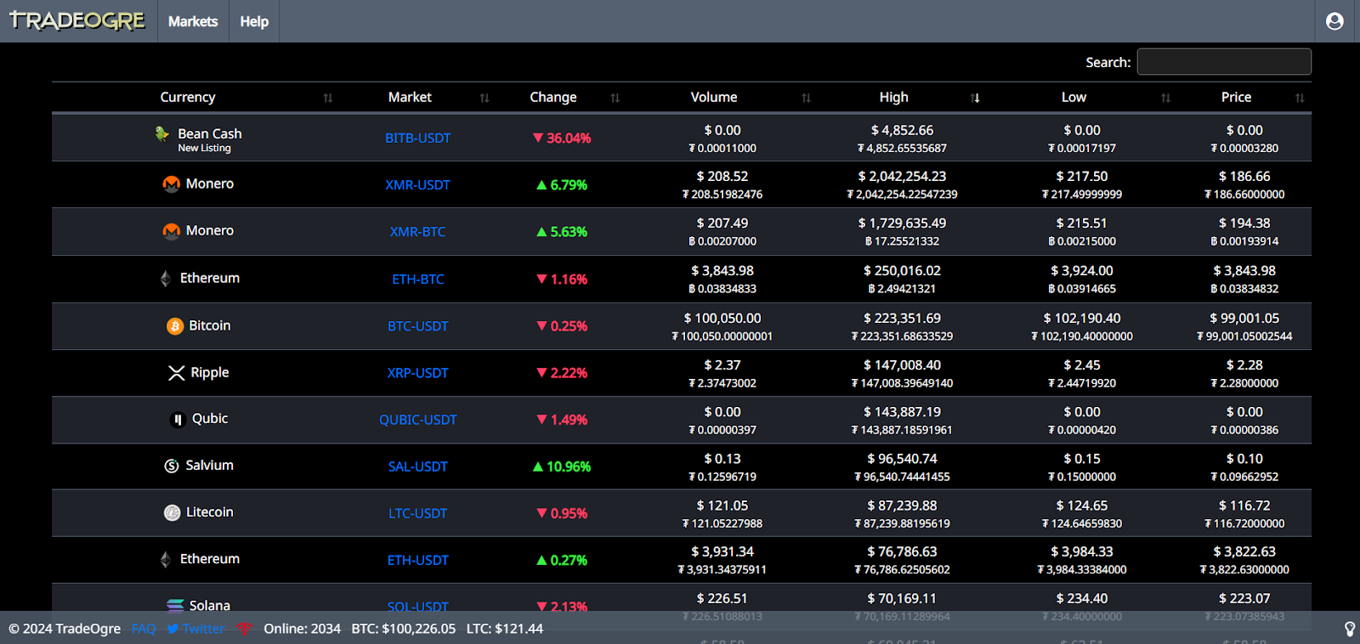Click the $ 1,729,635.49 high value

(902, 223)
